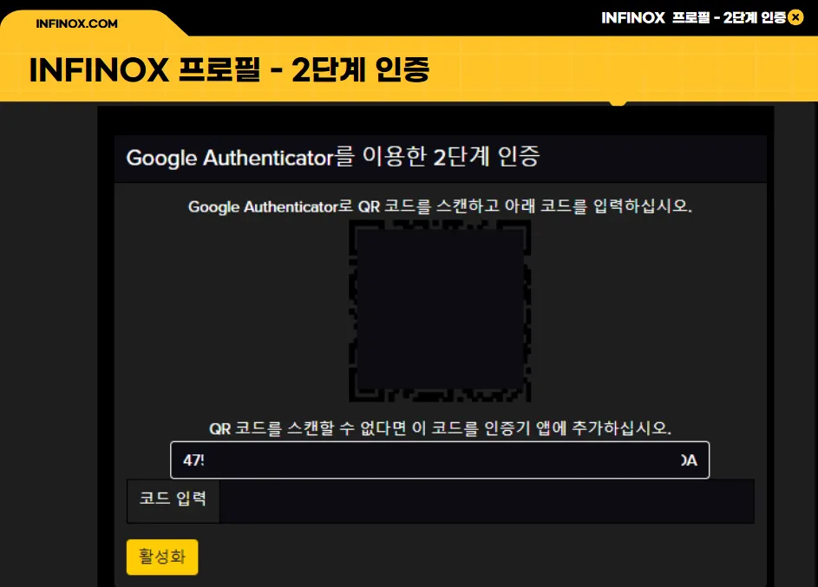Image resolution: width=818 pixels, height=587 pixels.
Task: Click the 'INFINOX 프로필 - 2단계 인증' page title
Action: click(230, 69)
